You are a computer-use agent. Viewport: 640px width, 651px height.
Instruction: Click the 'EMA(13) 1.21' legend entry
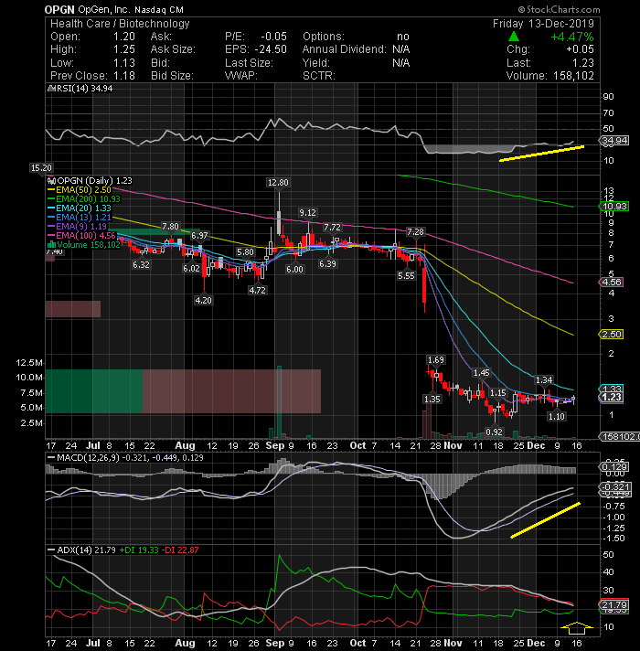click(x=80, y=217)
